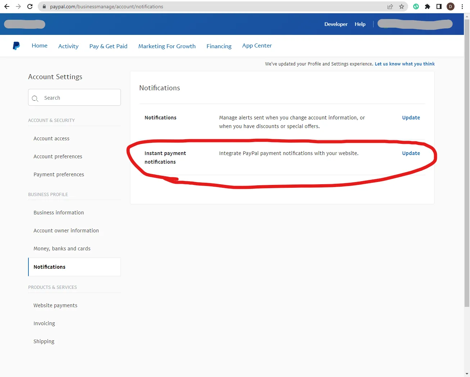Click the browser address bar URL
The height and width of the screenshot is (377, 470).
pyautogui.click(x=107, y=6)
